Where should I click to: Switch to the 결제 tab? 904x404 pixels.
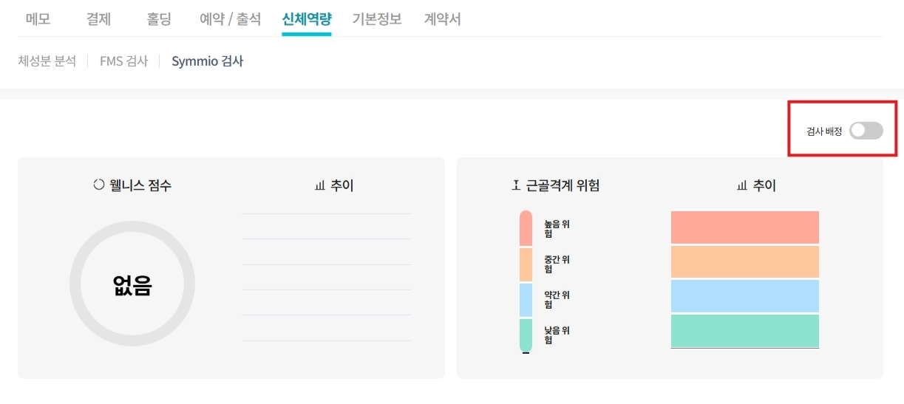[x=98, y=19]
